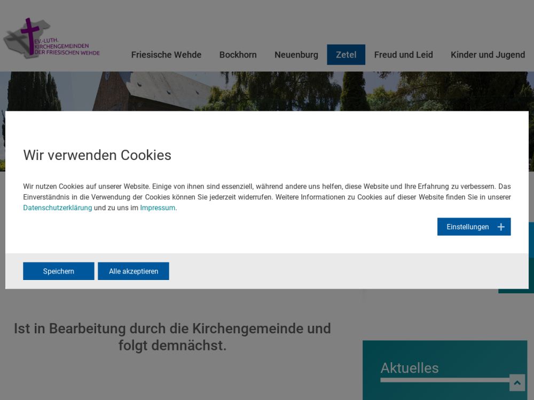Navigate to Kinder und Jugend
The width and height of the screenshot is (534, 400).
pos(488,55)
